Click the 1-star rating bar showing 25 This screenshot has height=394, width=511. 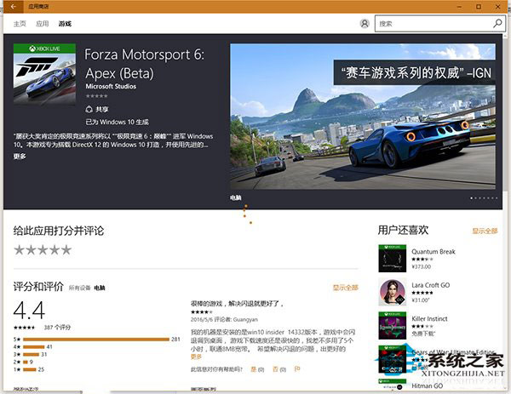pos(30,369)
